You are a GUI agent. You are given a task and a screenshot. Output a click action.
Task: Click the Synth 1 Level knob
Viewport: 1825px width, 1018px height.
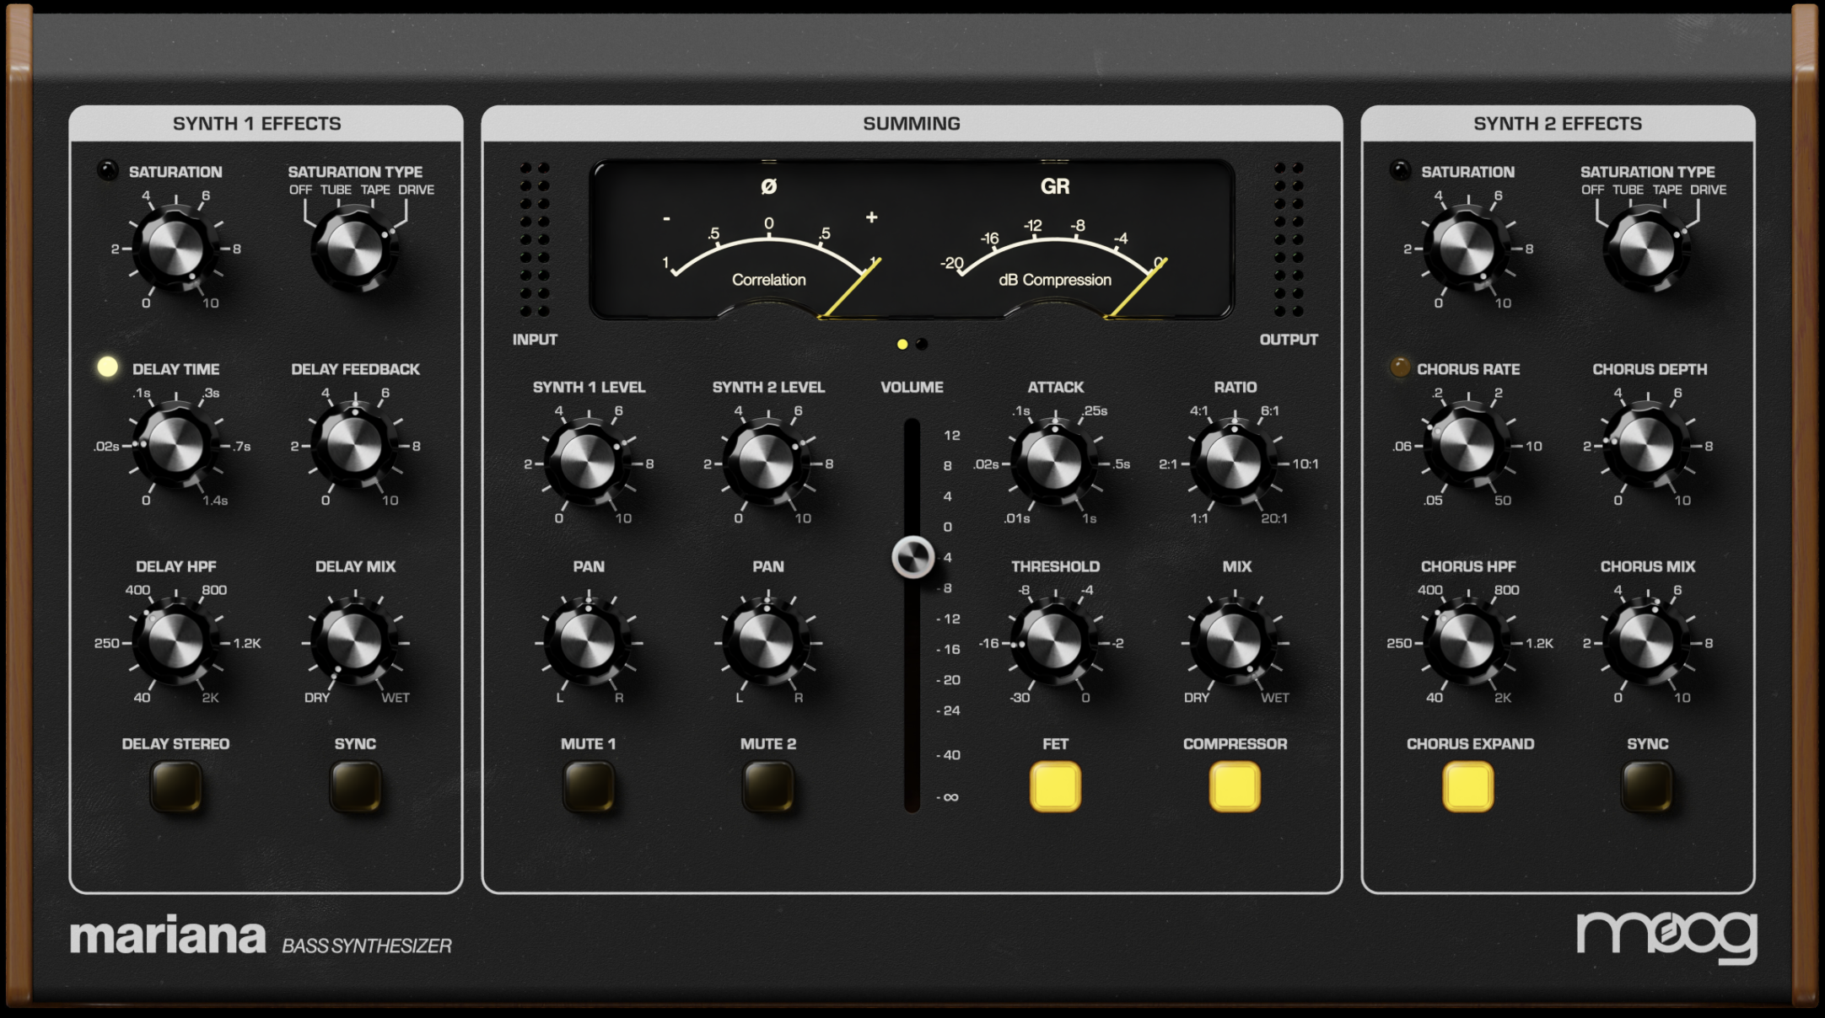coord(588,463)
